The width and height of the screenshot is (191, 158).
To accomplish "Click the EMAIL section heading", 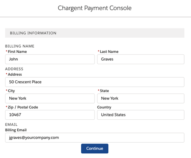I will pos(11,124).
